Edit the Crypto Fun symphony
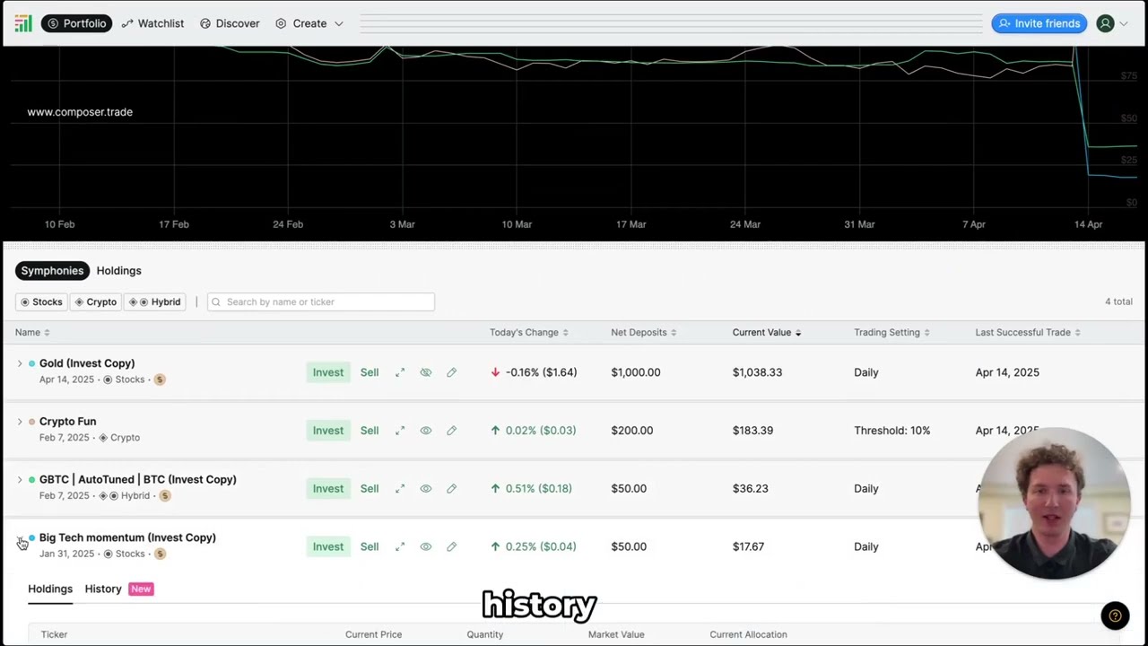 point(451,431)
